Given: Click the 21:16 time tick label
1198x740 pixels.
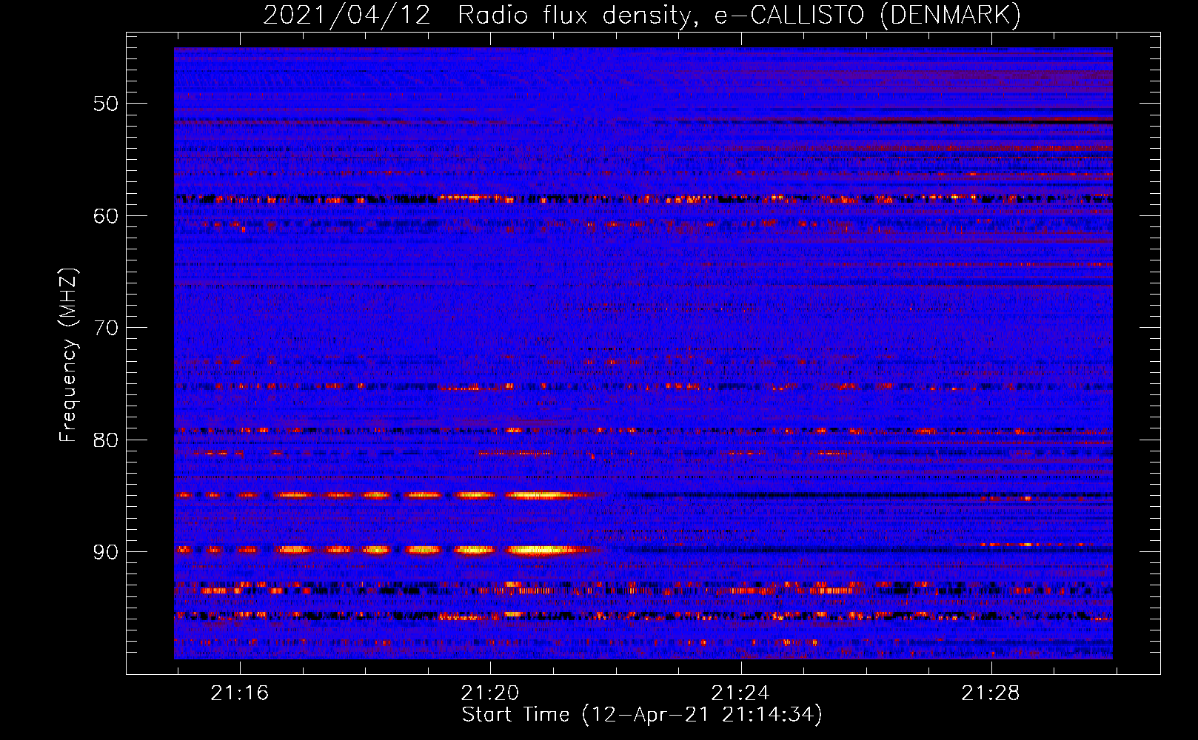Looking at the screenshot, I should tap(240, 693).
